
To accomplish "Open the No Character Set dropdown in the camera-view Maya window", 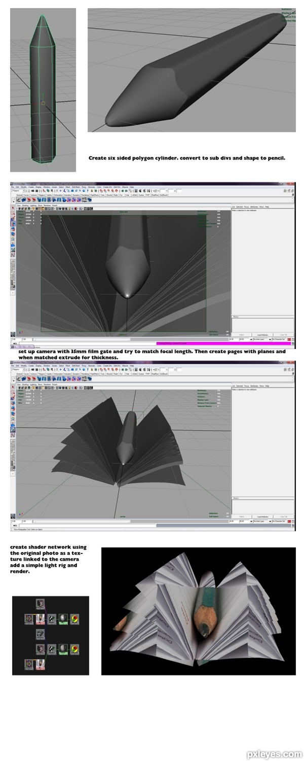I will tap(279, 339).
